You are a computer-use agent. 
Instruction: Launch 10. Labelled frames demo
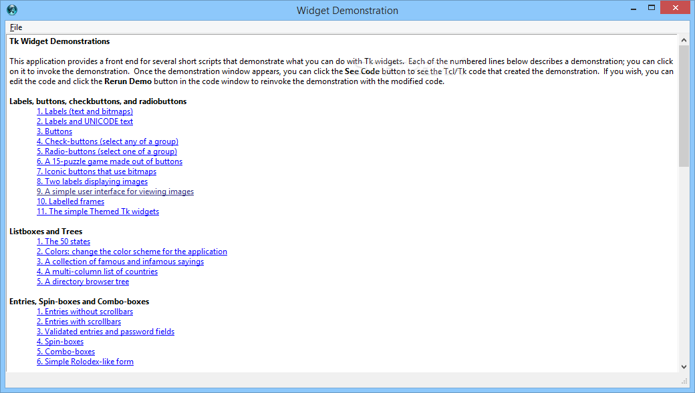(x=70, y=202)
